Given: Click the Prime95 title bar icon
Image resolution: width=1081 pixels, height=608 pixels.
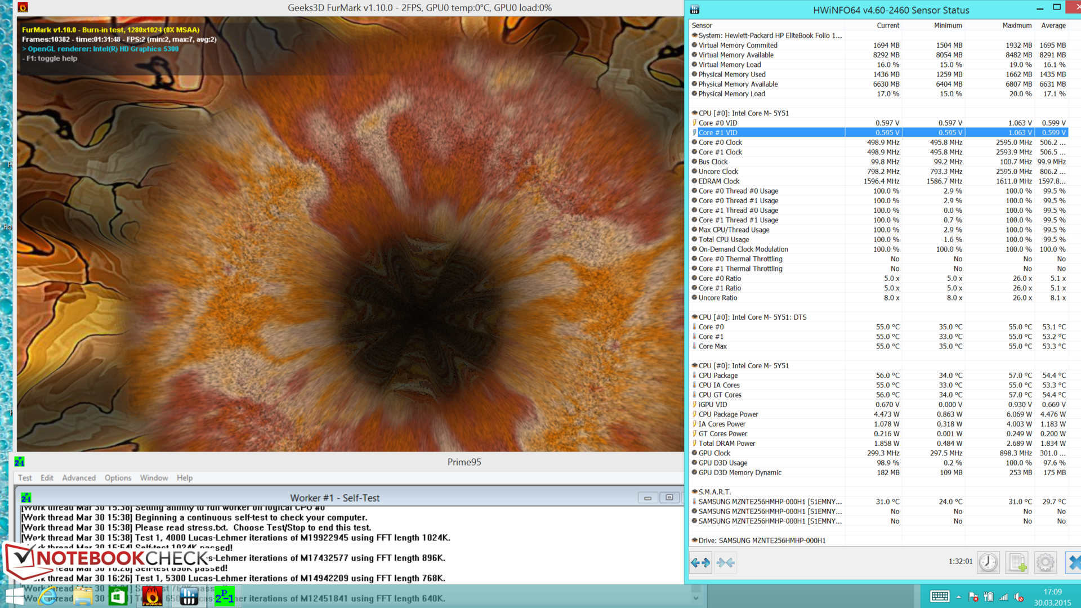Looking at the screenshot, I should (x=19, y=462).
